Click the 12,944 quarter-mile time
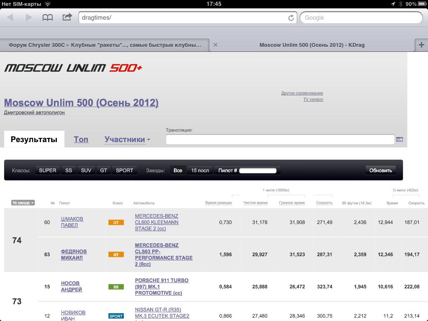Image resolution: width=428 pixels, height=321 pixels. click(385, 222)
